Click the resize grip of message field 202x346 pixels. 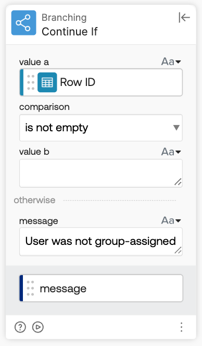[178, 250]
